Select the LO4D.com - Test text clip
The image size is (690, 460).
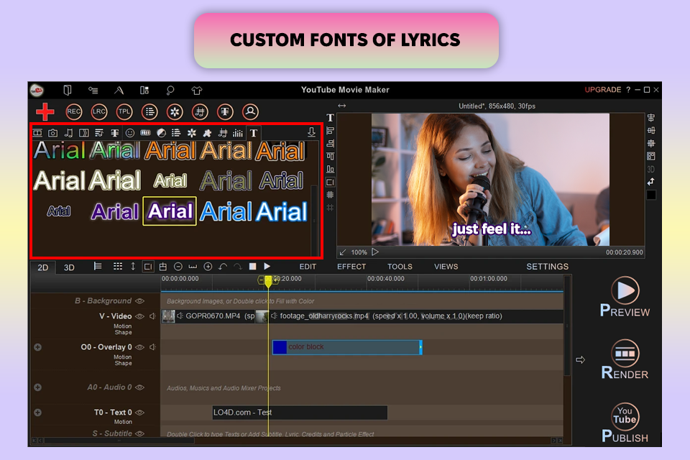pyautogui.click(x=300, y=413)
